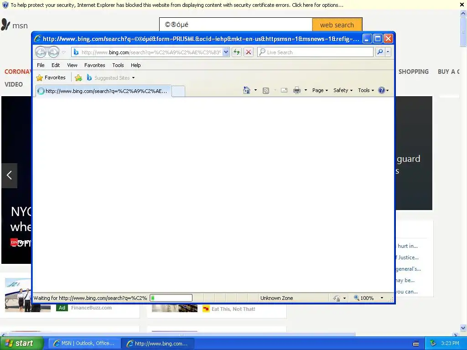Viewport: 467px width, 350px height.
Task: Open the Help menu
Action: (135, 65)
